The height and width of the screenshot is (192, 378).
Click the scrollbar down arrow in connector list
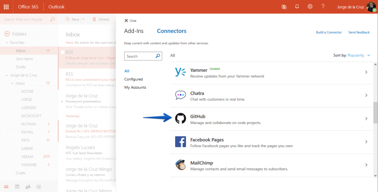[375, 176]
